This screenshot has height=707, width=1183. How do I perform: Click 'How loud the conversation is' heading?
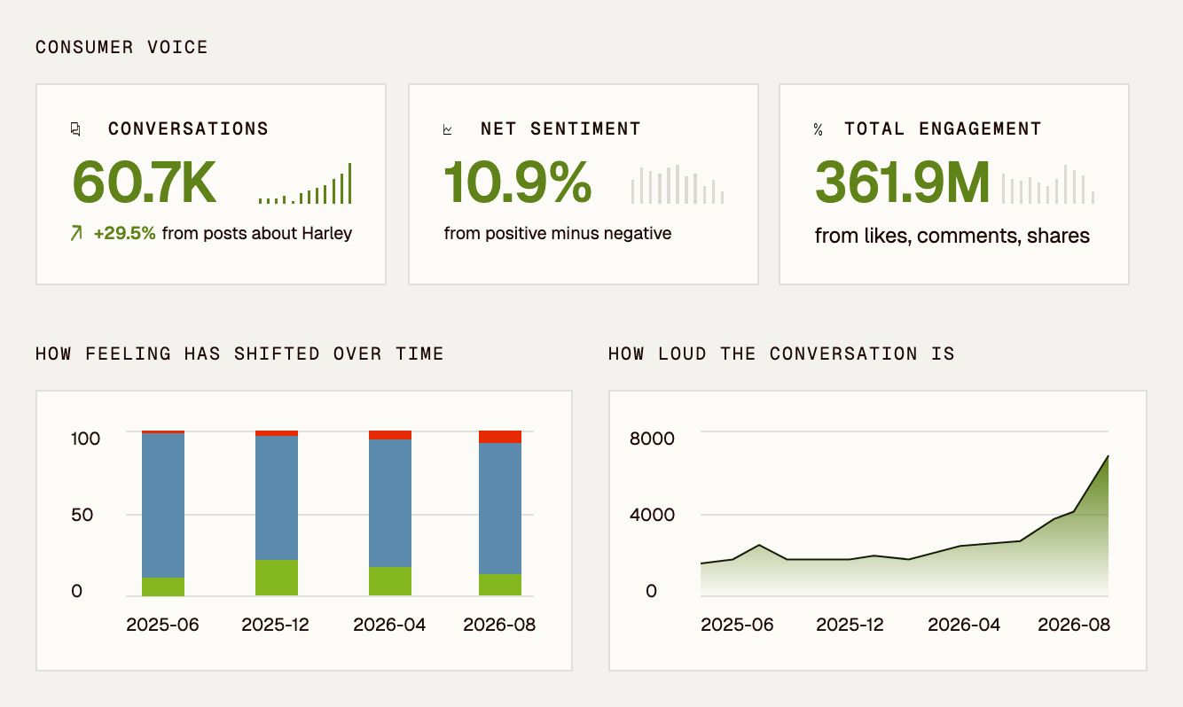pos(781,354)
